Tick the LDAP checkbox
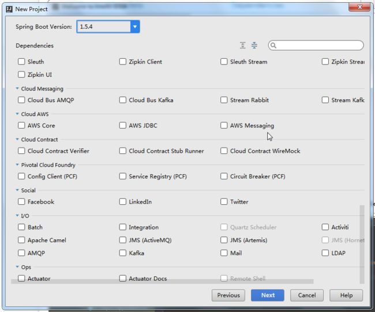The width and height of the screenshot is (375, 312). pos(325,253)
